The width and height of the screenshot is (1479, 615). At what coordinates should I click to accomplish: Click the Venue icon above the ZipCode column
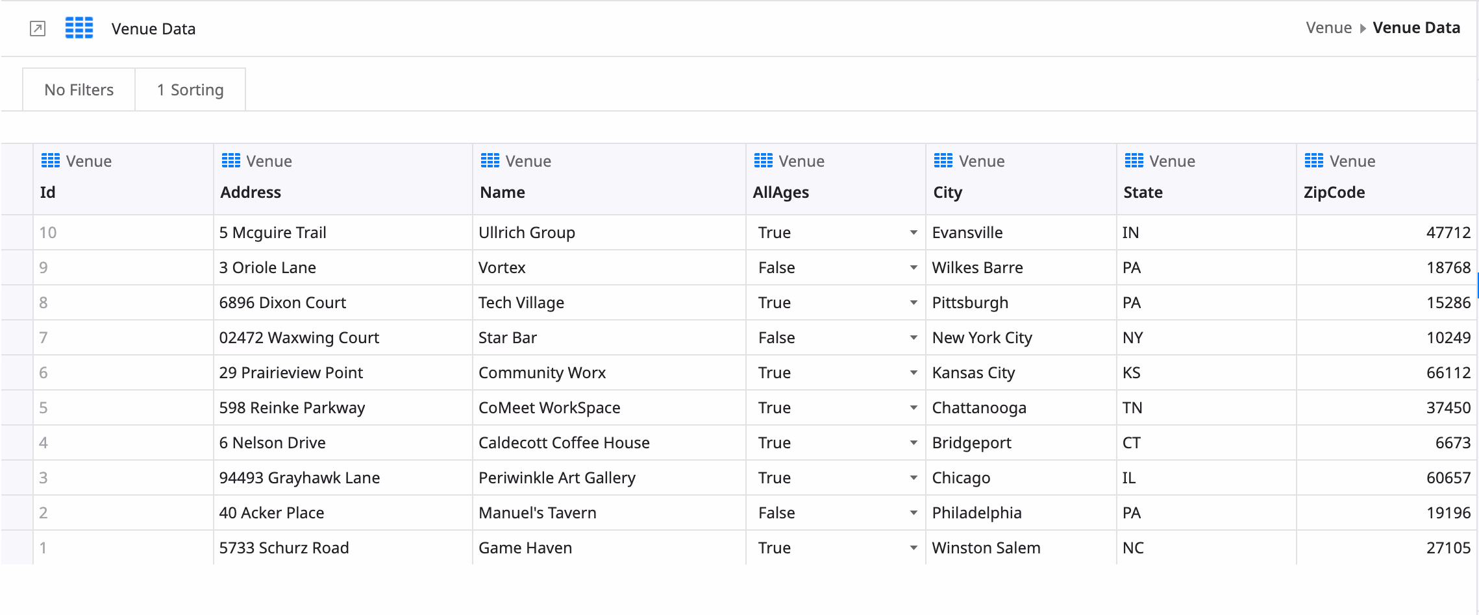1310,160
